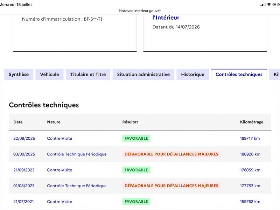Click Contre-Visite in the 21/09/2023 row

point(59,170)
